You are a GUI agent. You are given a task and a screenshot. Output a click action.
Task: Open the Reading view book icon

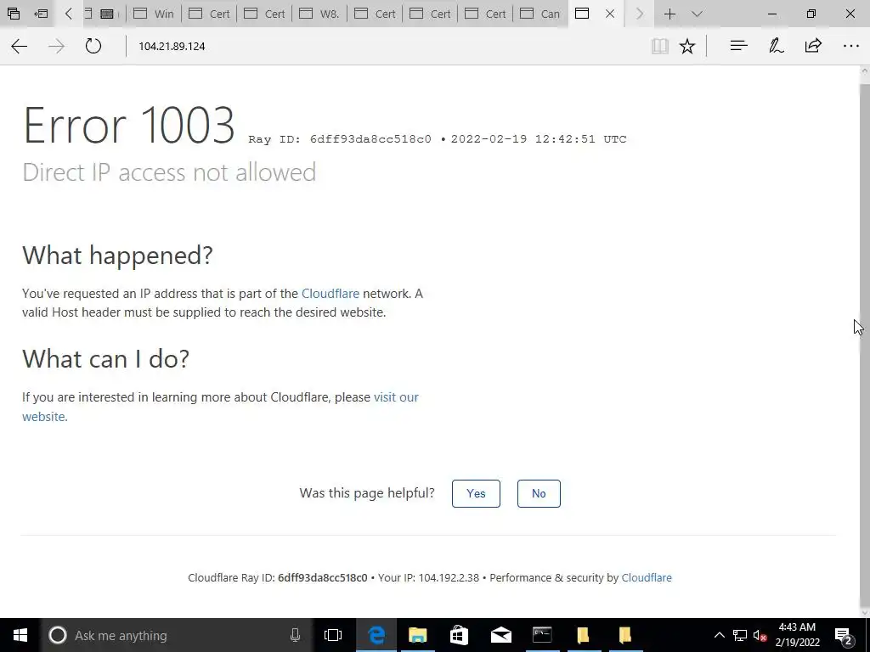(x=659, y=46)
